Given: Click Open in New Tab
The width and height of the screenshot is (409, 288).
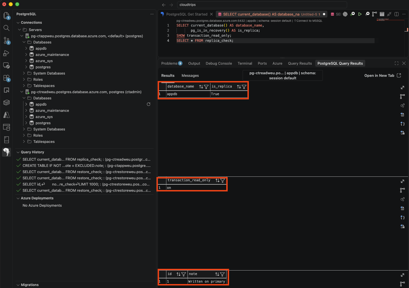Looking at the screenshot, I should click(x=382, y=75).
